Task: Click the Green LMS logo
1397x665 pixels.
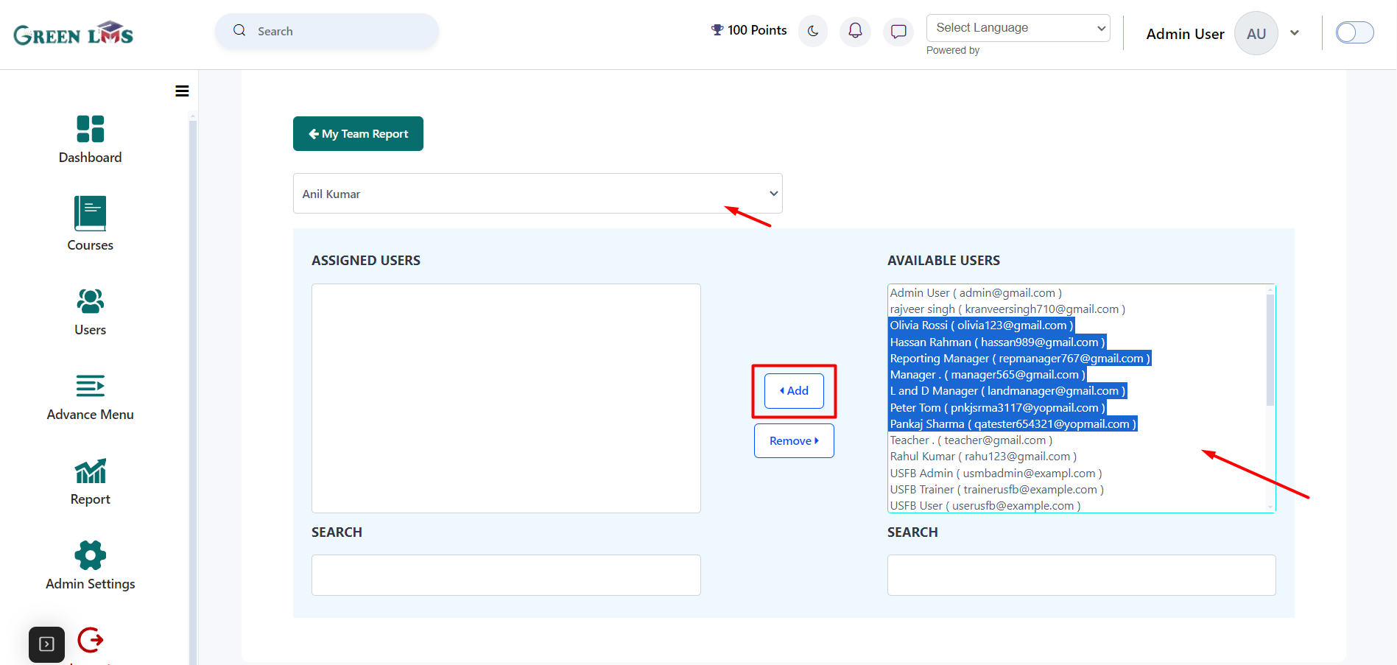Action: [x=73, y=34]
